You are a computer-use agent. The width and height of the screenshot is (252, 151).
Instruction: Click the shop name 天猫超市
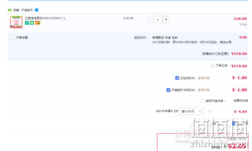pos(27,10)
